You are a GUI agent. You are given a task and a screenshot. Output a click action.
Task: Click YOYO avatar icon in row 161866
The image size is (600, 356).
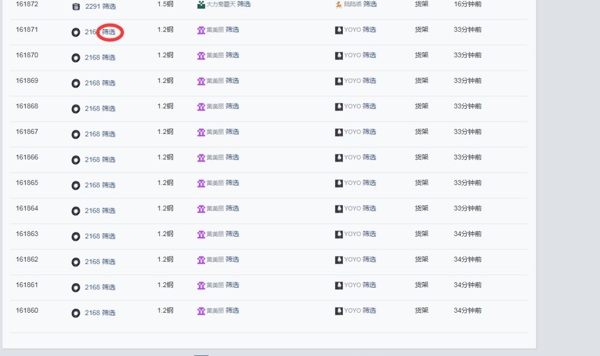[x=339, y=158]
